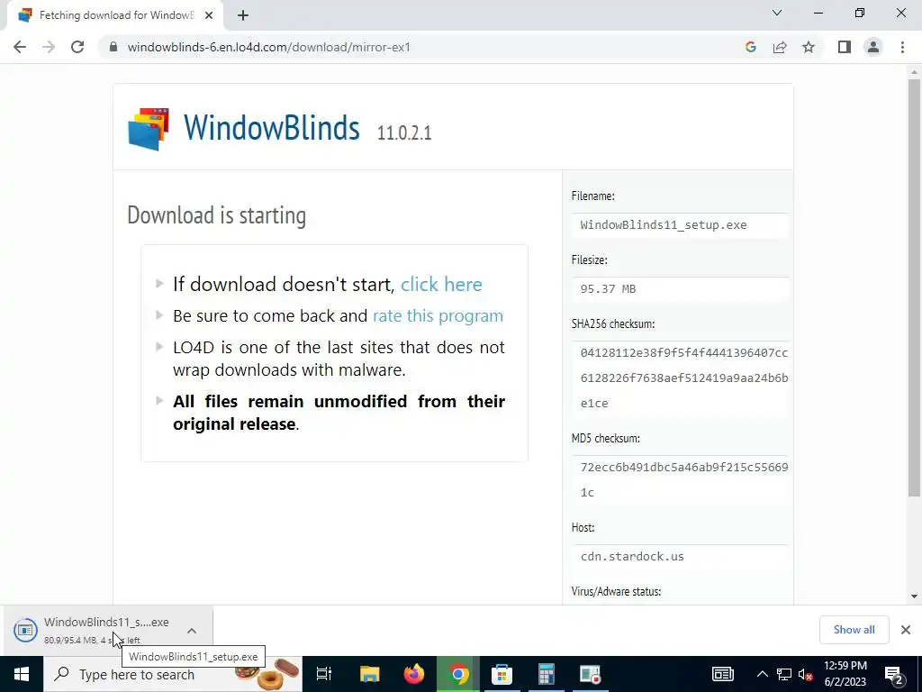Click the WindowBlinds logo icon
This screenshot has height=692, width=922.
coord(149,129)
